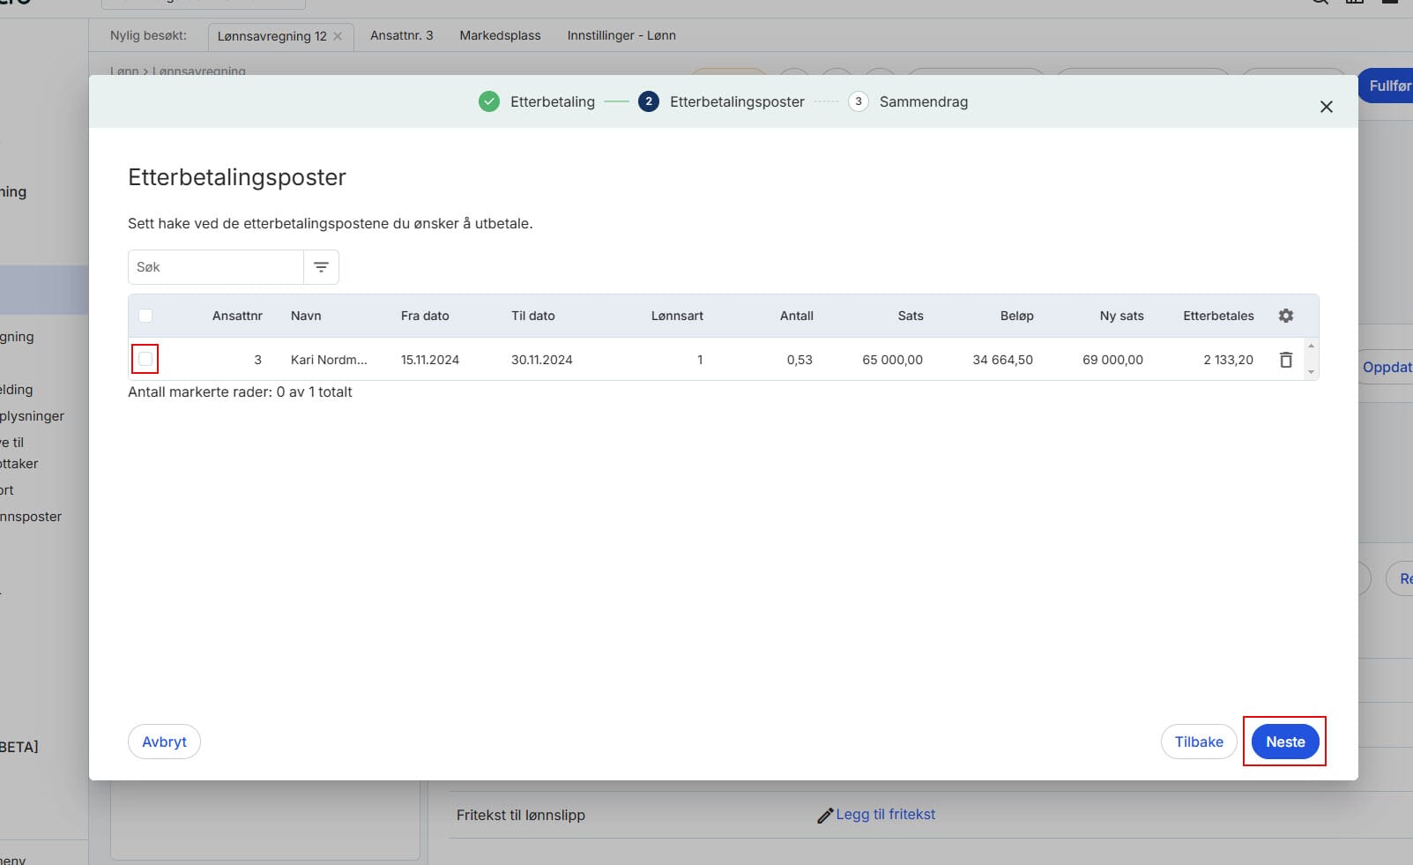Close the Lønnsavregning 12 tab
The height and width of the screenshot is (865, 1413).
click(338, 36)
